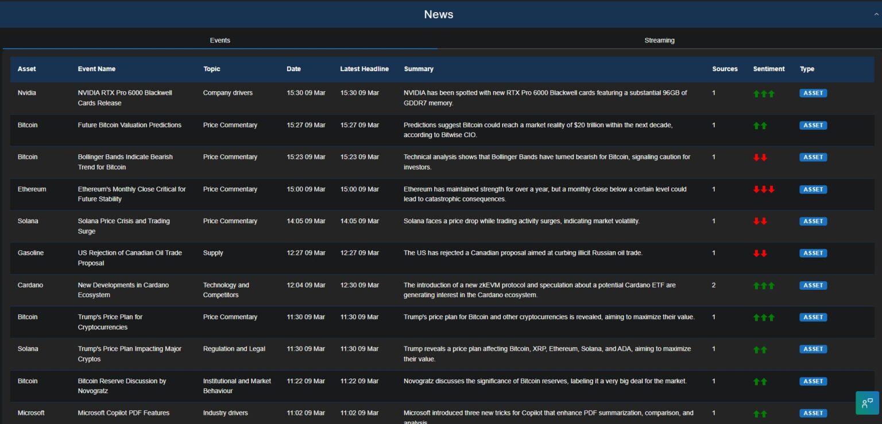Click ASSET badge in Bollinger Bands row
This screenshot has width=882, height=424.
point(813,157)
